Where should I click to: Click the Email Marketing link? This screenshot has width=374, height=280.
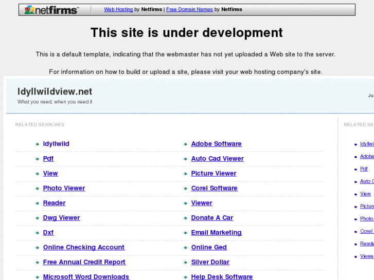tap(217, 232)
